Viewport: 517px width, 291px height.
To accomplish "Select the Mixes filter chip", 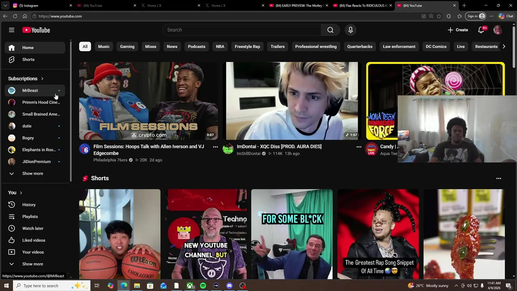I will (151, 46).
